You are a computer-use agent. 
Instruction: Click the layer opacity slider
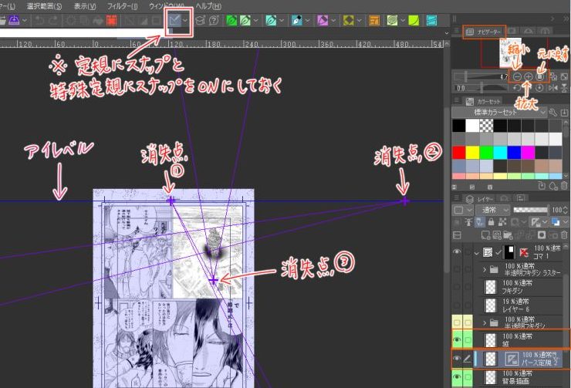coord(530,210)
